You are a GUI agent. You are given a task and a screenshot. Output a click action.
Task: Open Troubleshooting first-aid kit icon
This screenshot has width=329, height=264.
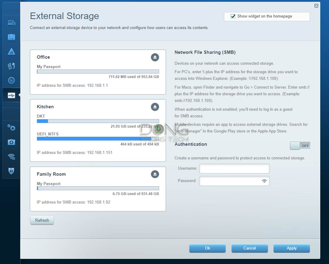point(11,142)
